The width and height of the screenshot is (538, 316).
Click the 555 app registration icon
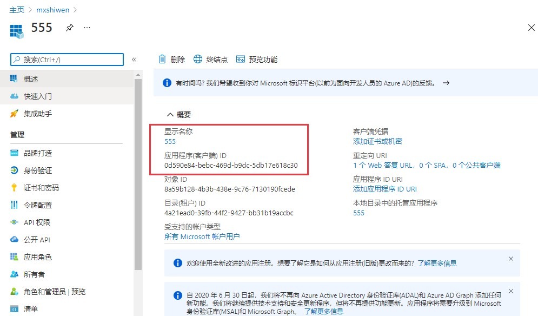coord(17,31)
